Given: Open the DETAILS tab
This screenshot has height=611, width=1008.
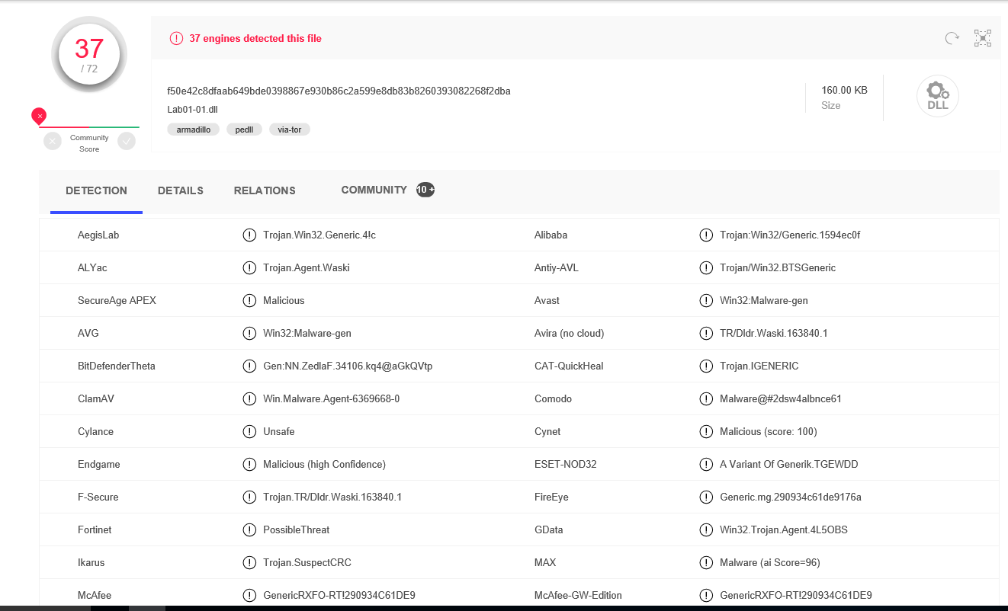Looking at the screenshot, I should pos(181,190).
